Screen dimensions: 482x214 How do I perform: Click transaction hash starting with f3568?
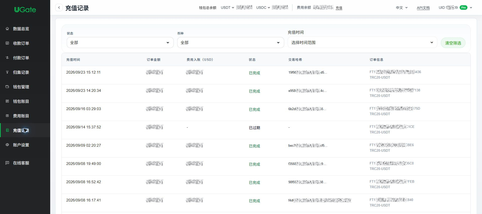[x=307, y=164]
